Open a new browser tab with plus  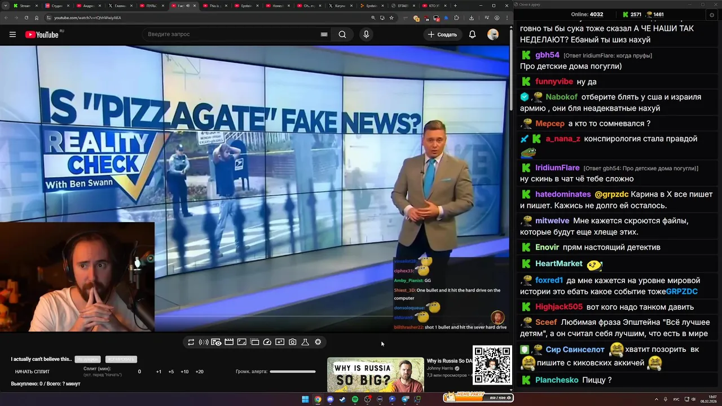[455, 6]
